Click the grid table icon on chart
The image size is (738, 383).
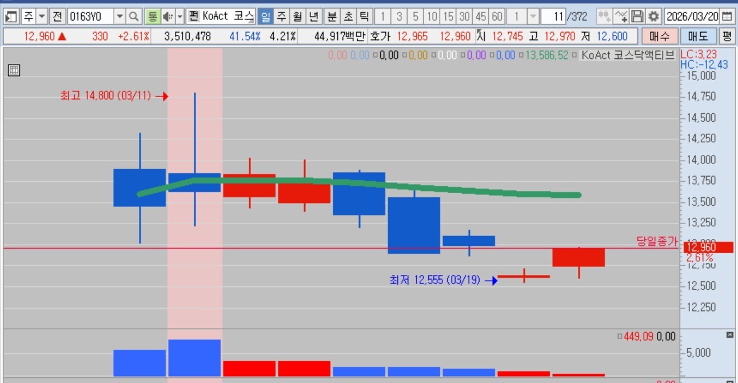click(14, 70)
